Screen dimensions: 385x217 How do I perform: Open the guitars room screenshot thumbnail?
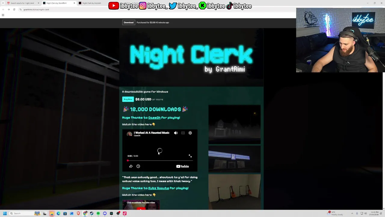[x=235, y=192]
